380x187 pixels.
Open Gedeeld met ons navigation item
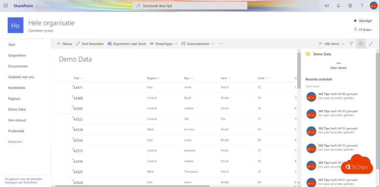coord(21,77)
